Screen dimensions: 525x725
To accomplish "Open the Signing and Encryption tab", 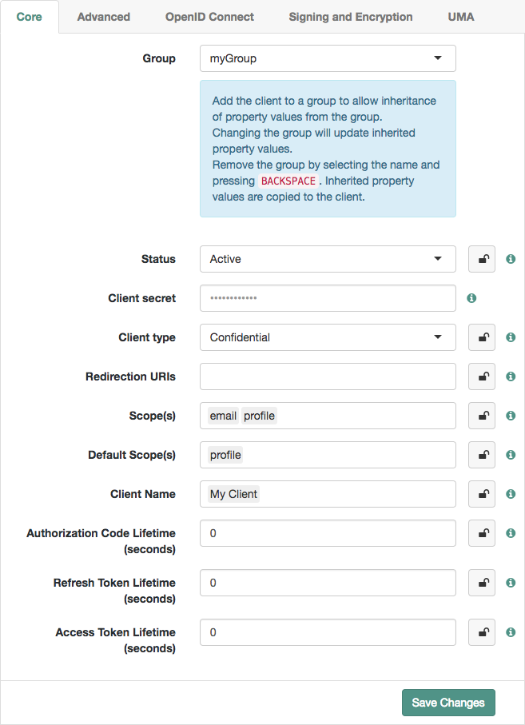I will pos(350,16).
